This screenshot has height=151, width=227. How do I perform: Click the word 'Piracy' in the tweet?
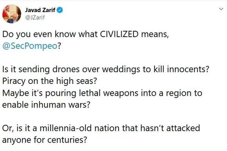click(x=14, y=82)
